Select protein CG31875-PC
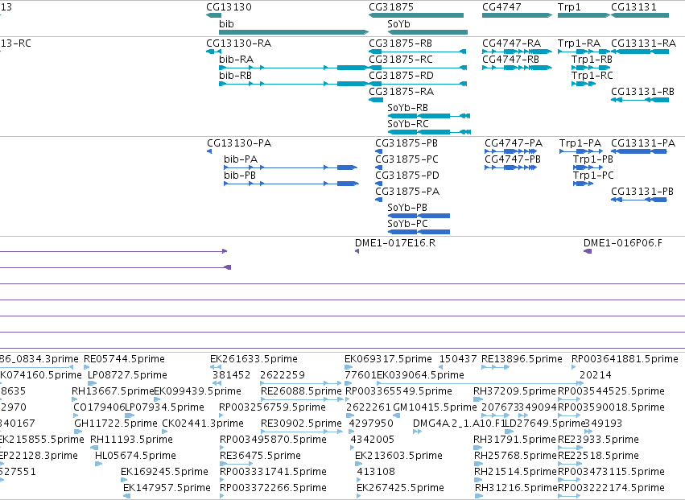 click(x=379, y=167)
